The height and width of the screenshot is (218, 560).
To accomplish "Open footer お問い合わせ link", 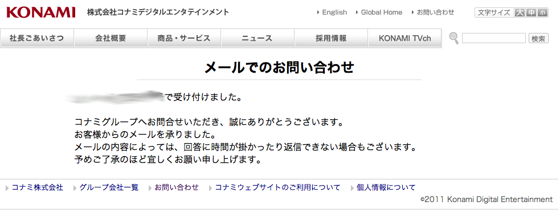I will tap(177, 187).
